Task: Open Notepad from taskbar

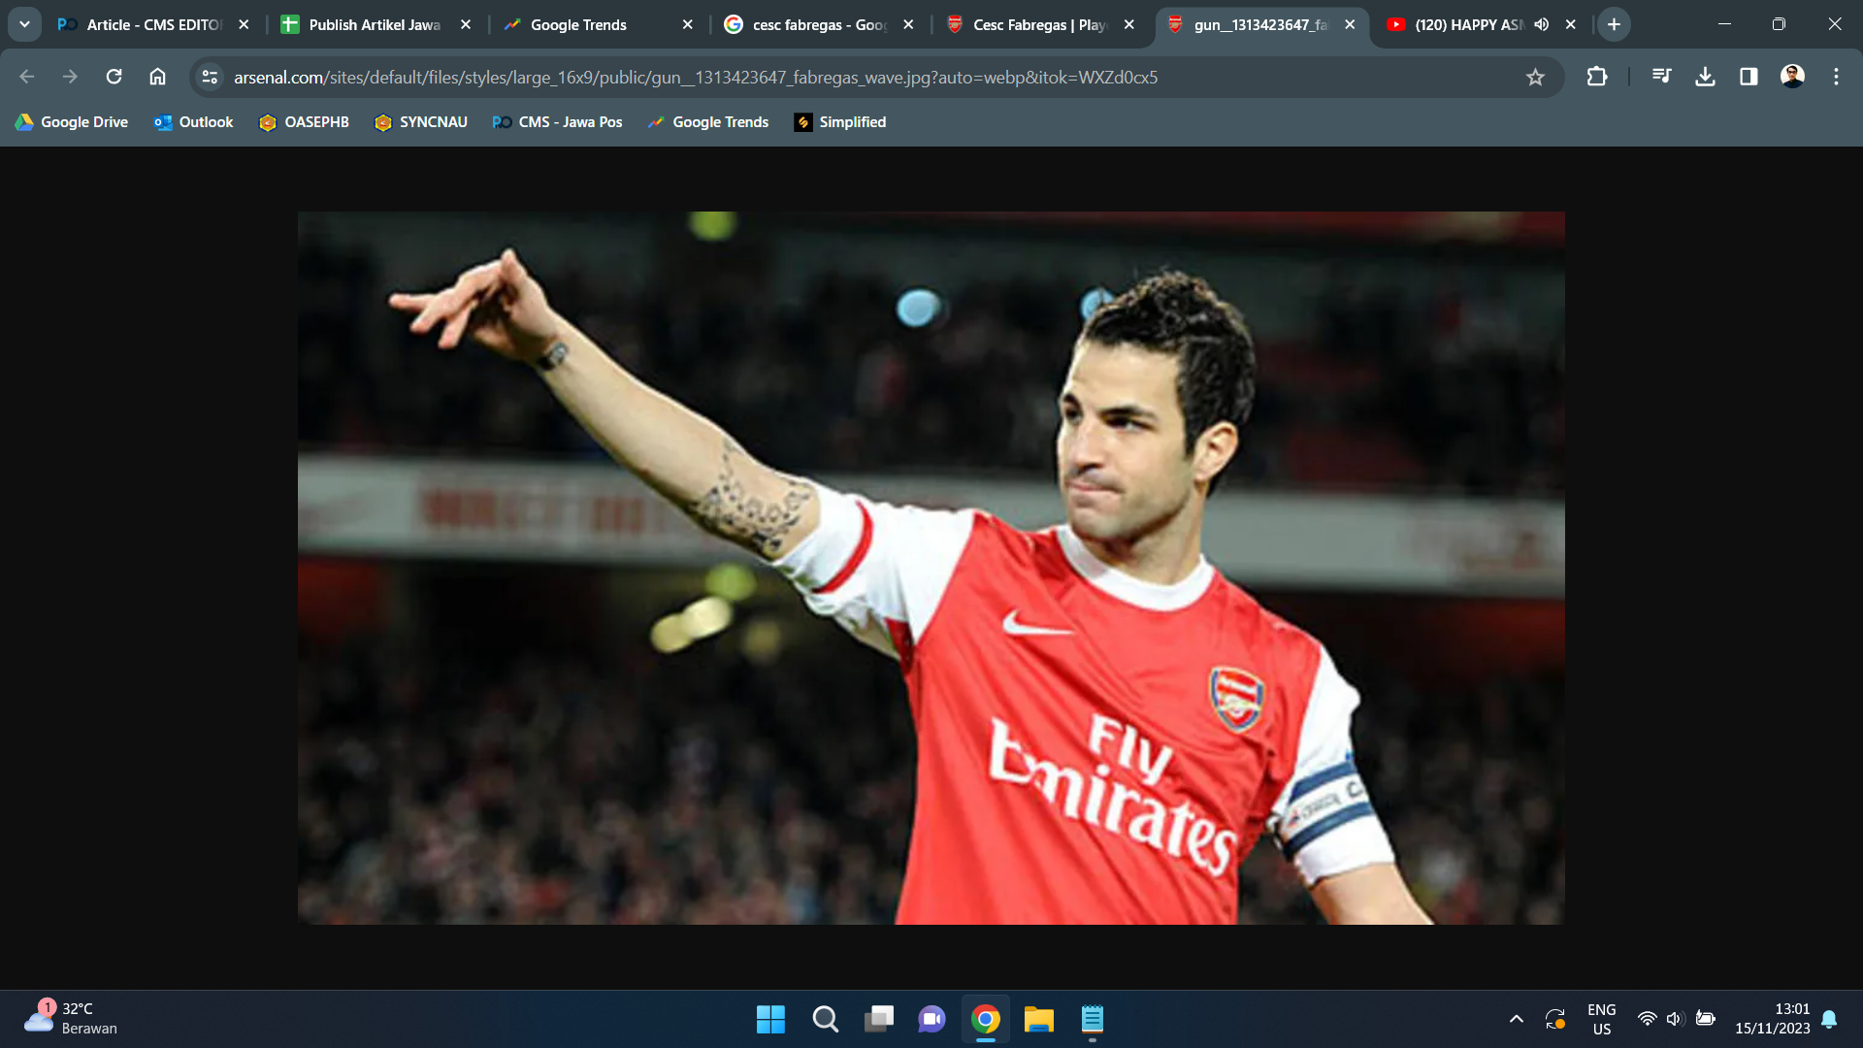Action: [x=1093, y=1019]
